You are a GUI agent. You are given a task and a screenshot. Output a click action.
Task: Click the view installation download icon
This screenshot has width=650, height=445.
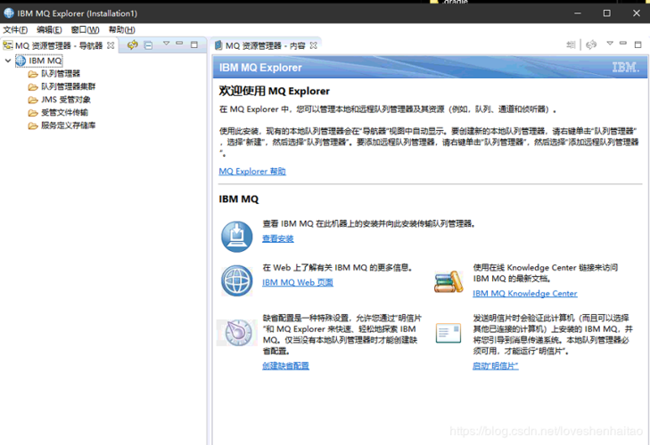click(x=236, y=237)
